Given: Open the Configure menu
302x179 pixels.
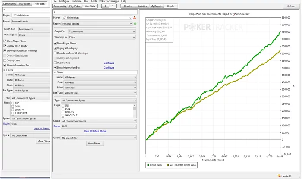Looking at the screenshot, I should pos(64,1).
